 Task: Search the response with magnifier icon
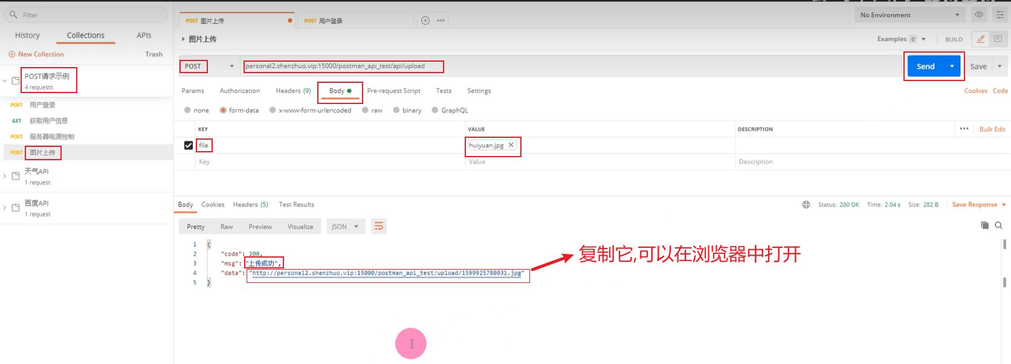pyautogui.click(x=999, y=226)
